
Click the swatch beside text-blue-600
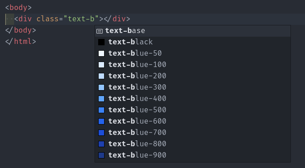tap(101, 121)
